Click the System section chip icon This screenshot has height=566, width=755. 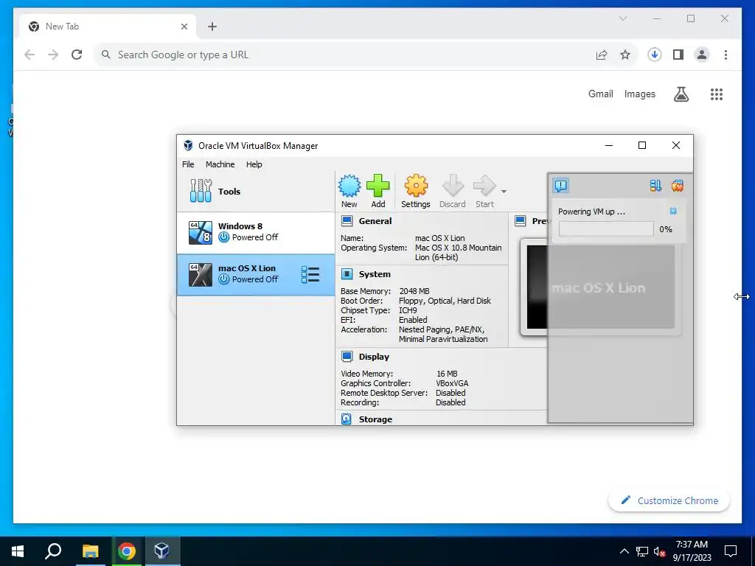click(x=347, y=274)
